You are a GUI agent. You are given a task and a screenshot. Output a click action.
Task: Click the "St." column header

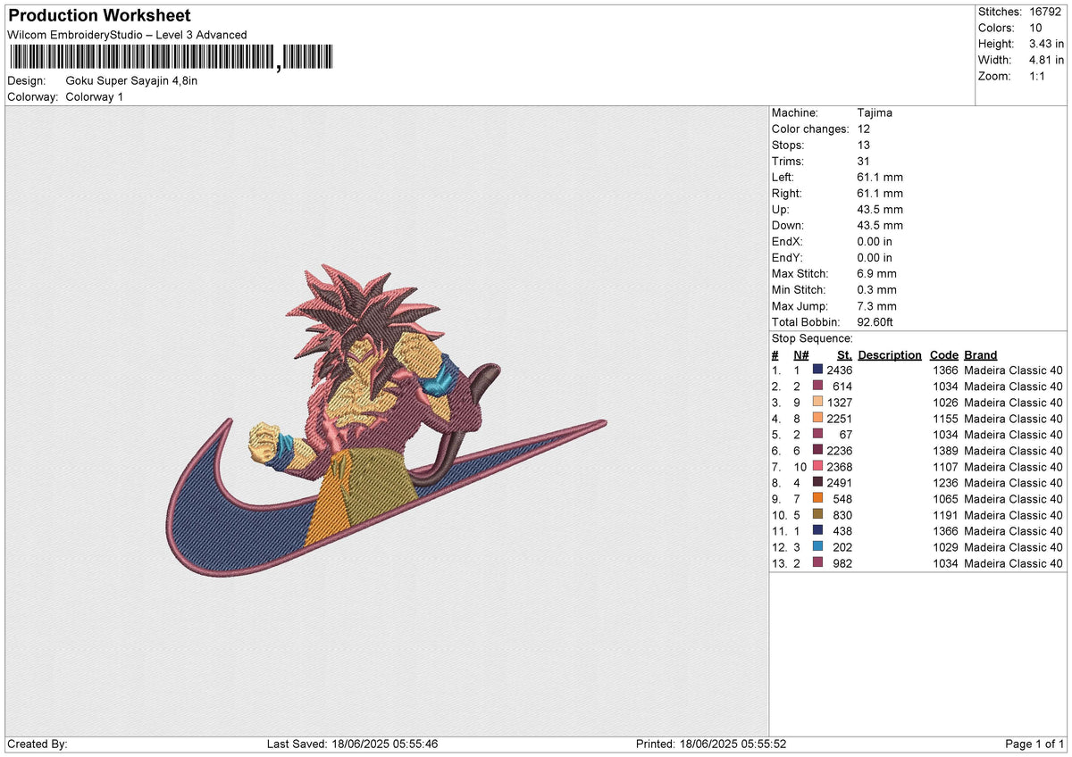[844, 354]
